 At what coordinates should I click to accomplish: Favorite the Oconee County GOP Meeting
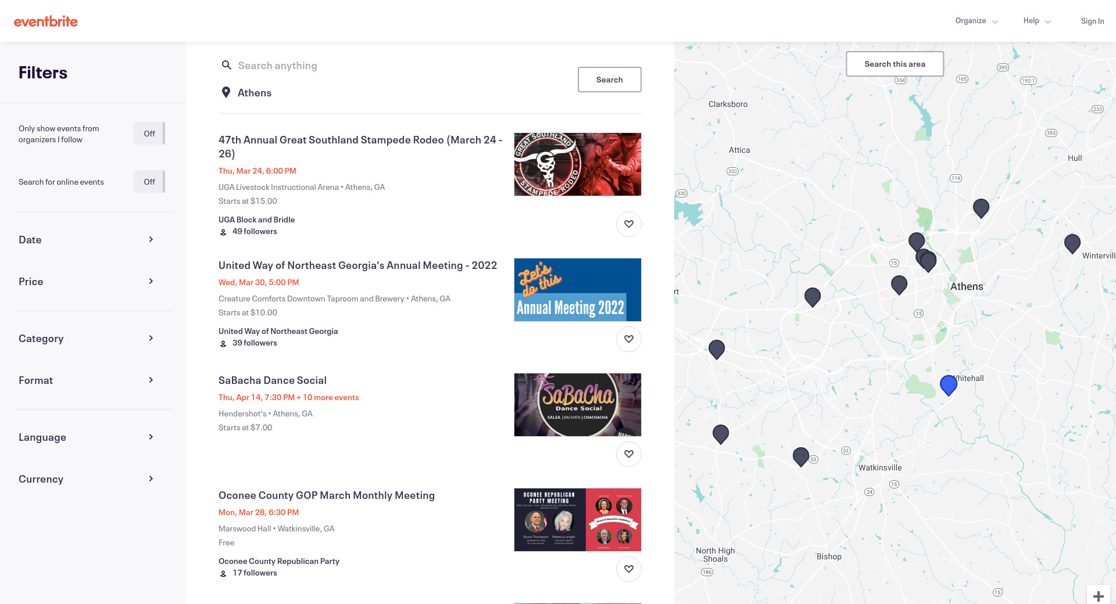pyautogui.click(x=628, y=569)
